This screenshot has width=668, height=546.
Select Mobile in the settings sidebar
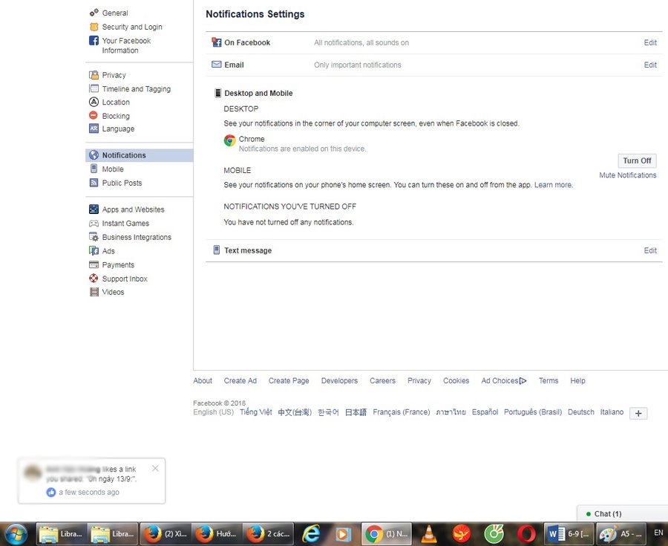point(113,169)
